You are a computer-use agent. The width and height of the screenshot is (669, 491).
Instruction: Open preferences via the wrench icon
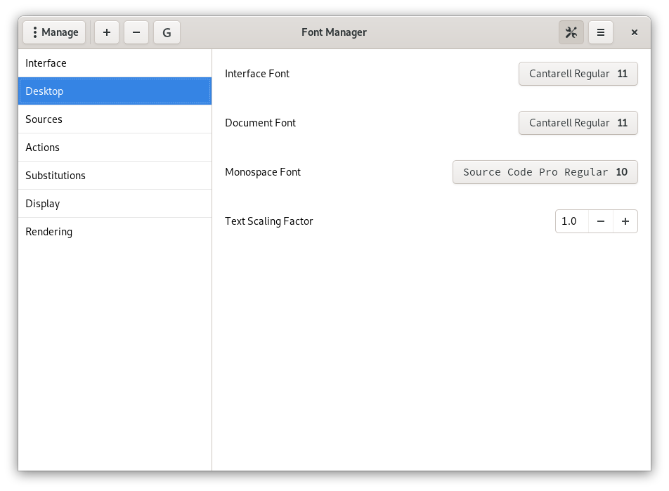point(571,32)
